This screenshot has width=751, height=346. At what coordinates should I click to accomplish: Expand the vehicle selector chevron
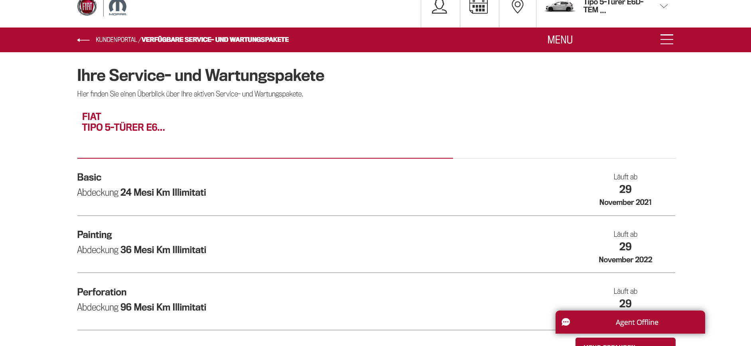coord(664,6)
